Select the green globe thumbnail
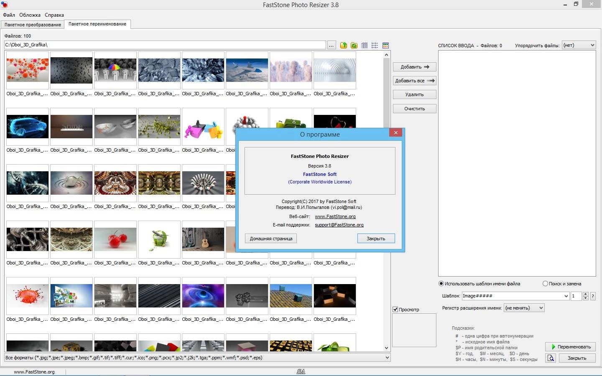This screenshot has width=602, height=376. point(159,239)
